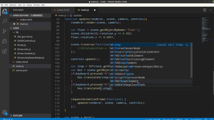Open three.module.js file

(30, 53)
